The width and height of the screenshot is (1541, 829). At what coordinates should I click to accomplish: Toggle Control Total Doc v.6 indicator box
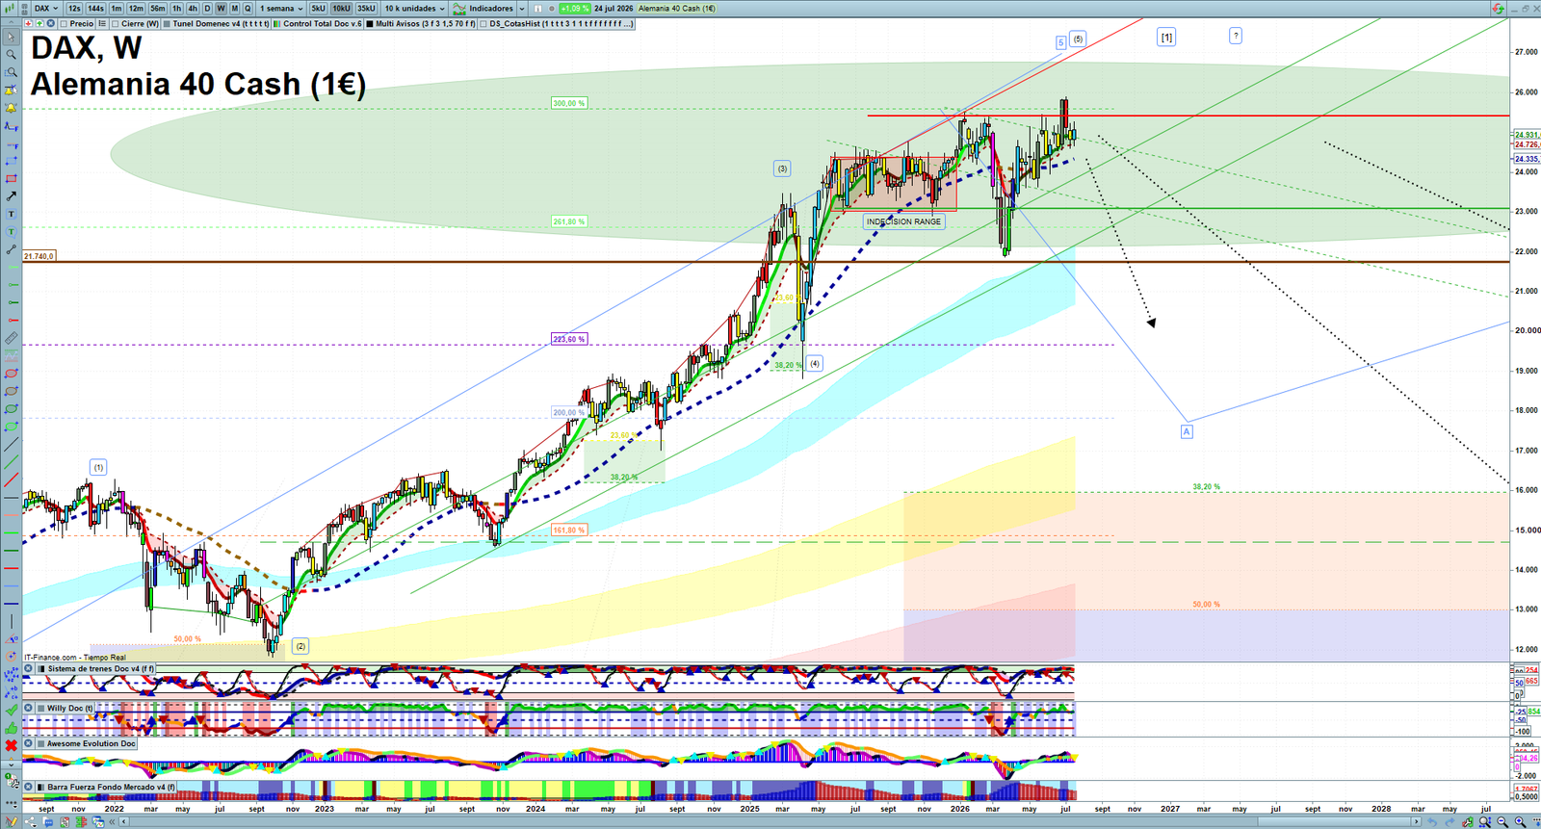tap(277, 24)
